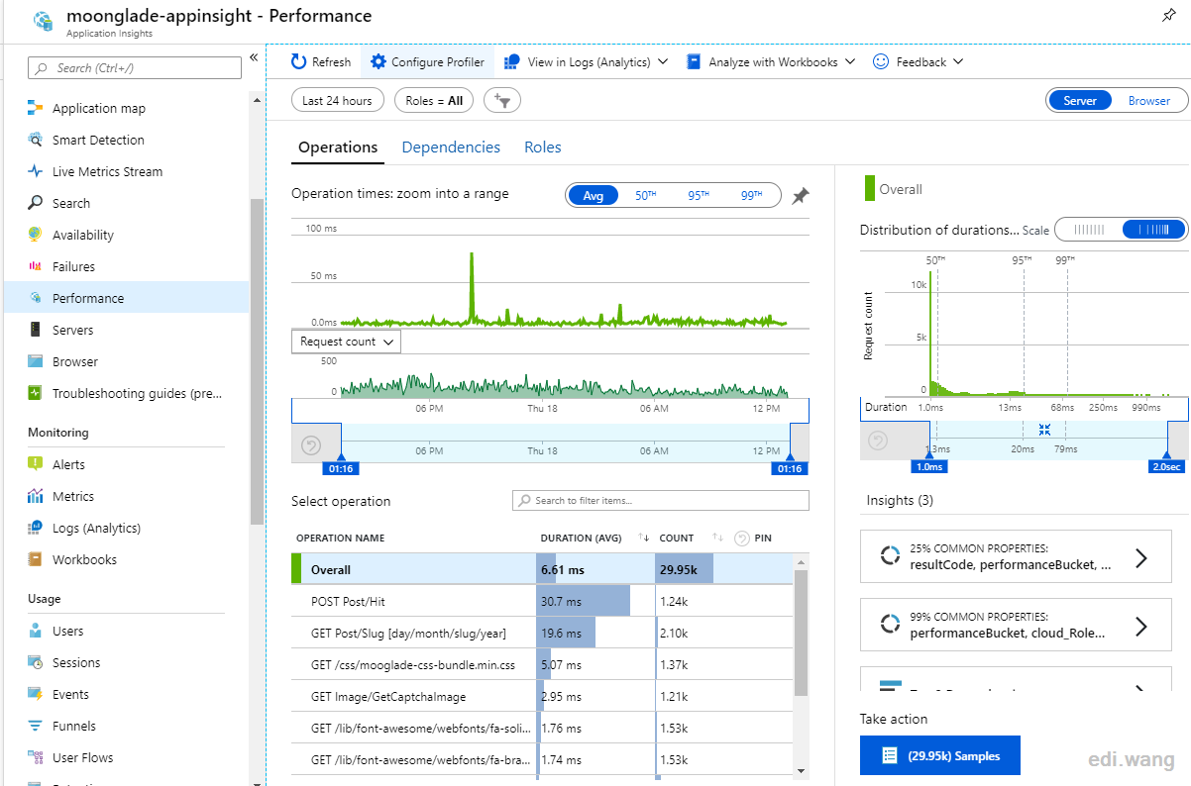Viewport: 1191px width, 786px height.
Task: Click the sidebar Search (Ctrl+/) field
Action: click(135, 68)
